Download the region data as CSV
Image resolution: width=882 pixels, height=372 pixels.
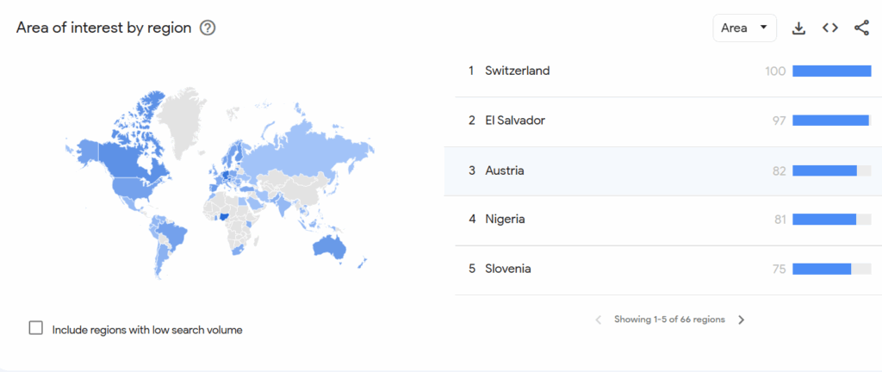[798, 28]
